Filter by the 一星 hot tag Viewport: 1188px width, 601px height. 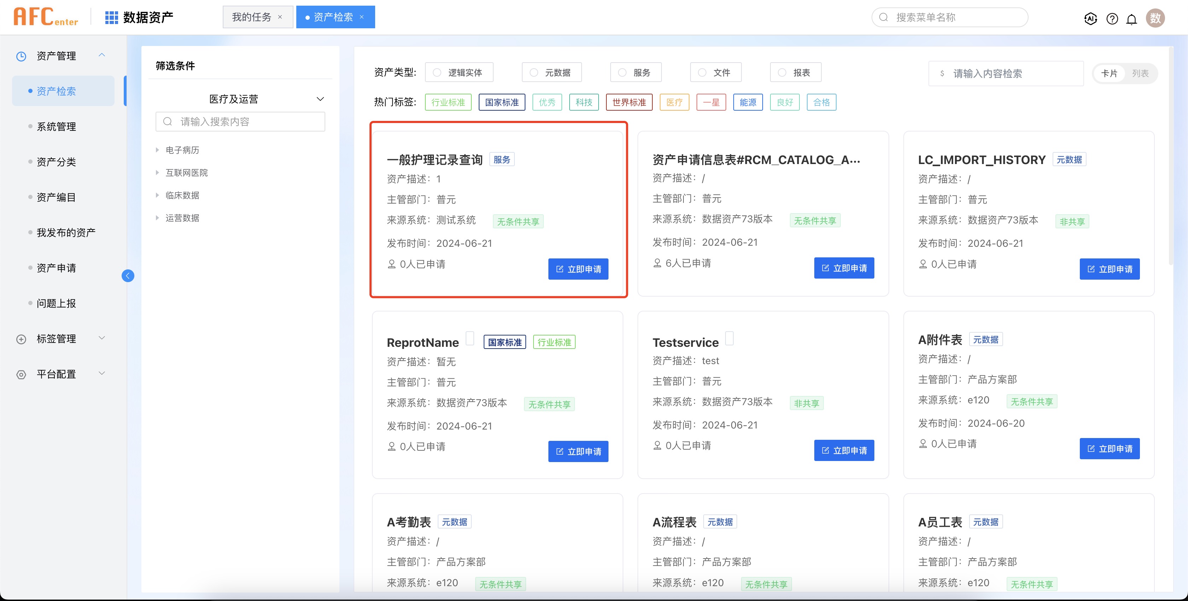[x=711, y=102]
